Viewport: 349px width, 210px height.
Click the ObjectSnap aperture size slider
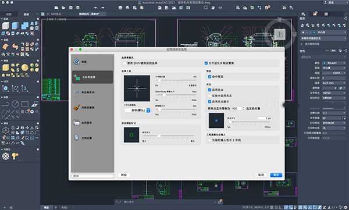tap(176, 95)
